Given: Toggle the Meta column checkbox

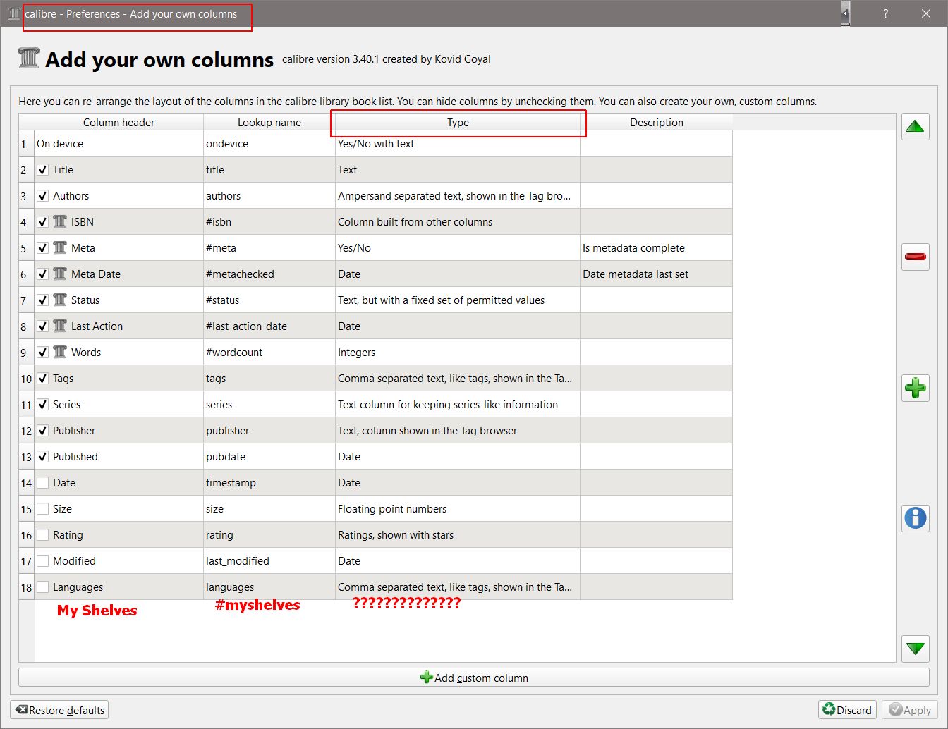Looking at the screenshot, I should (x=43, y=248).
